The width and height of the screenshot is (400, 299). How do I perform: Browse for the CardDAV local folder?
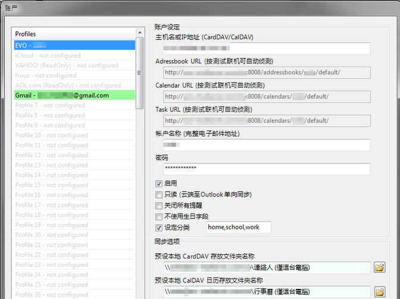click(380, 267)
